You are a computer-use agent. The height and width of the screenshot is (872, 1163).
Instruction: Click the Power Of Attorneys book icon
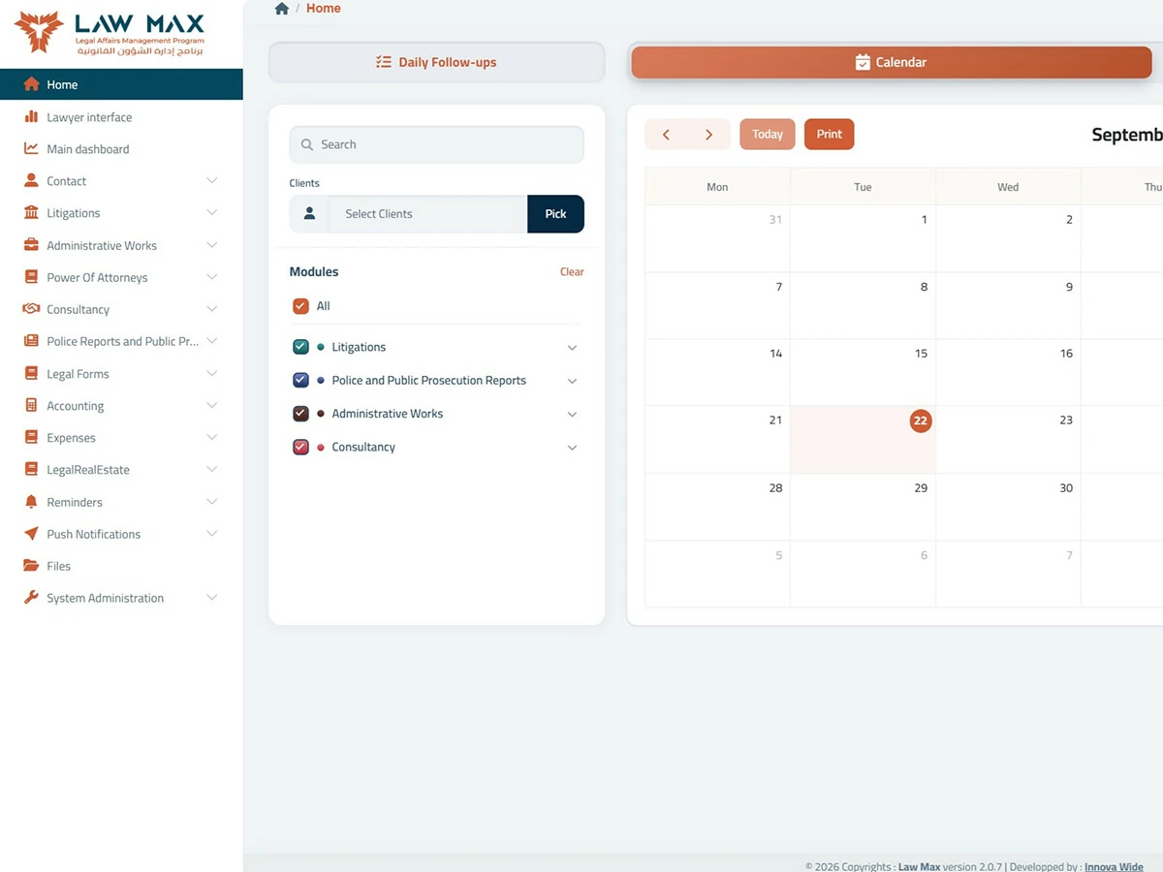point(31,277)
